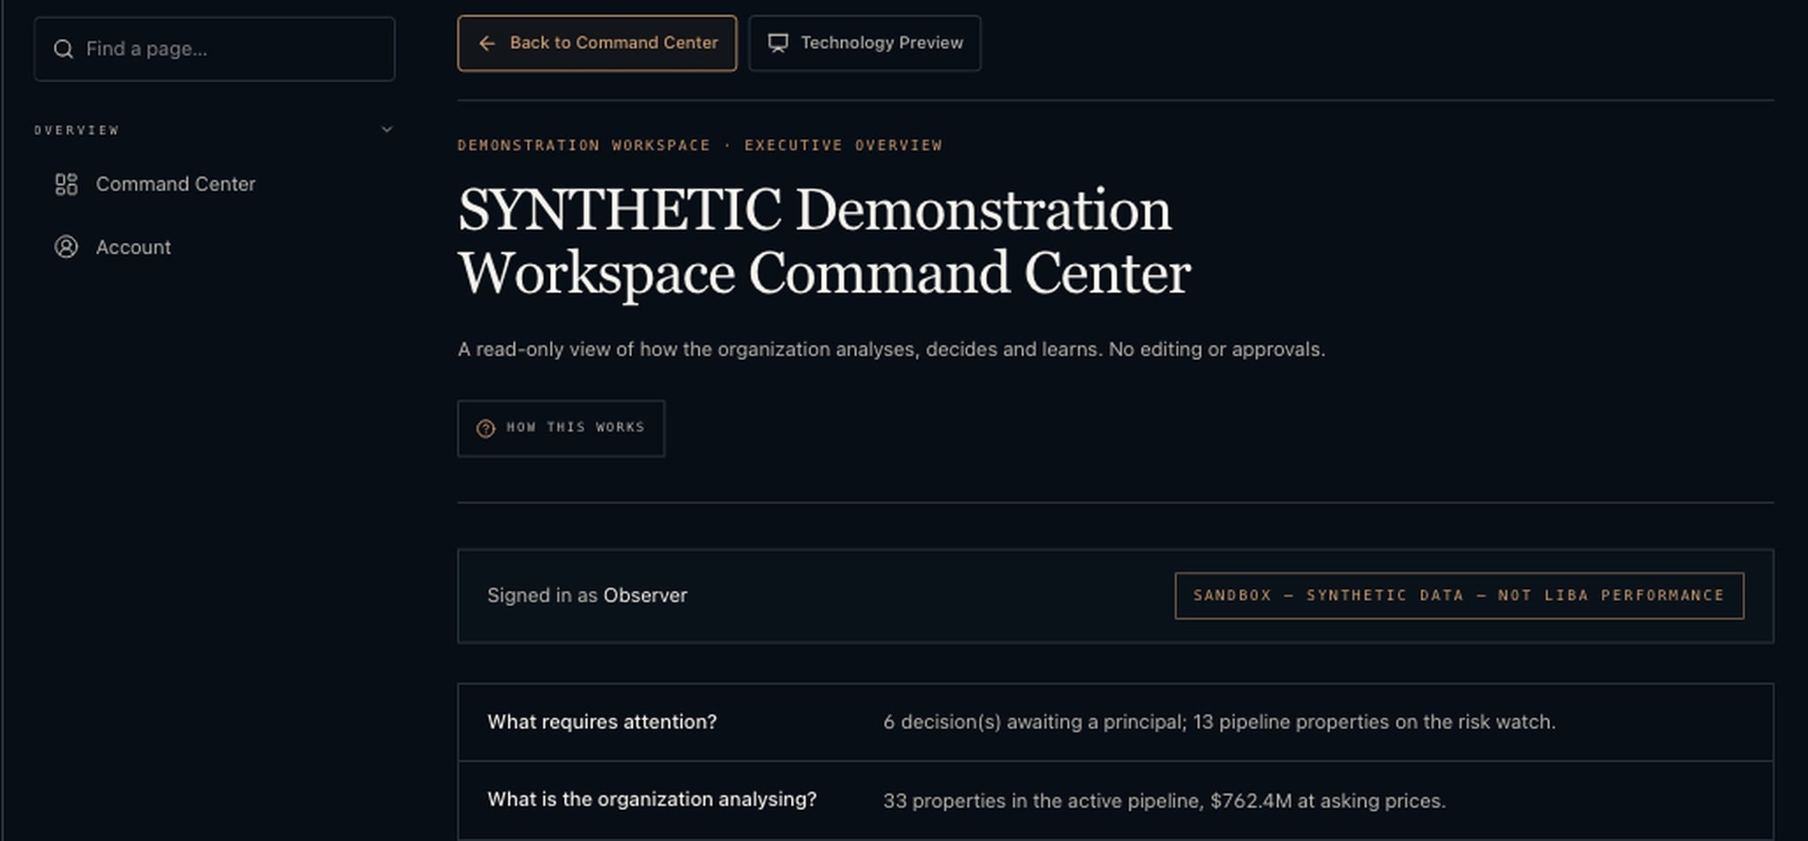
Task: Focus the Find a page search field
Action: pos(215,49)
